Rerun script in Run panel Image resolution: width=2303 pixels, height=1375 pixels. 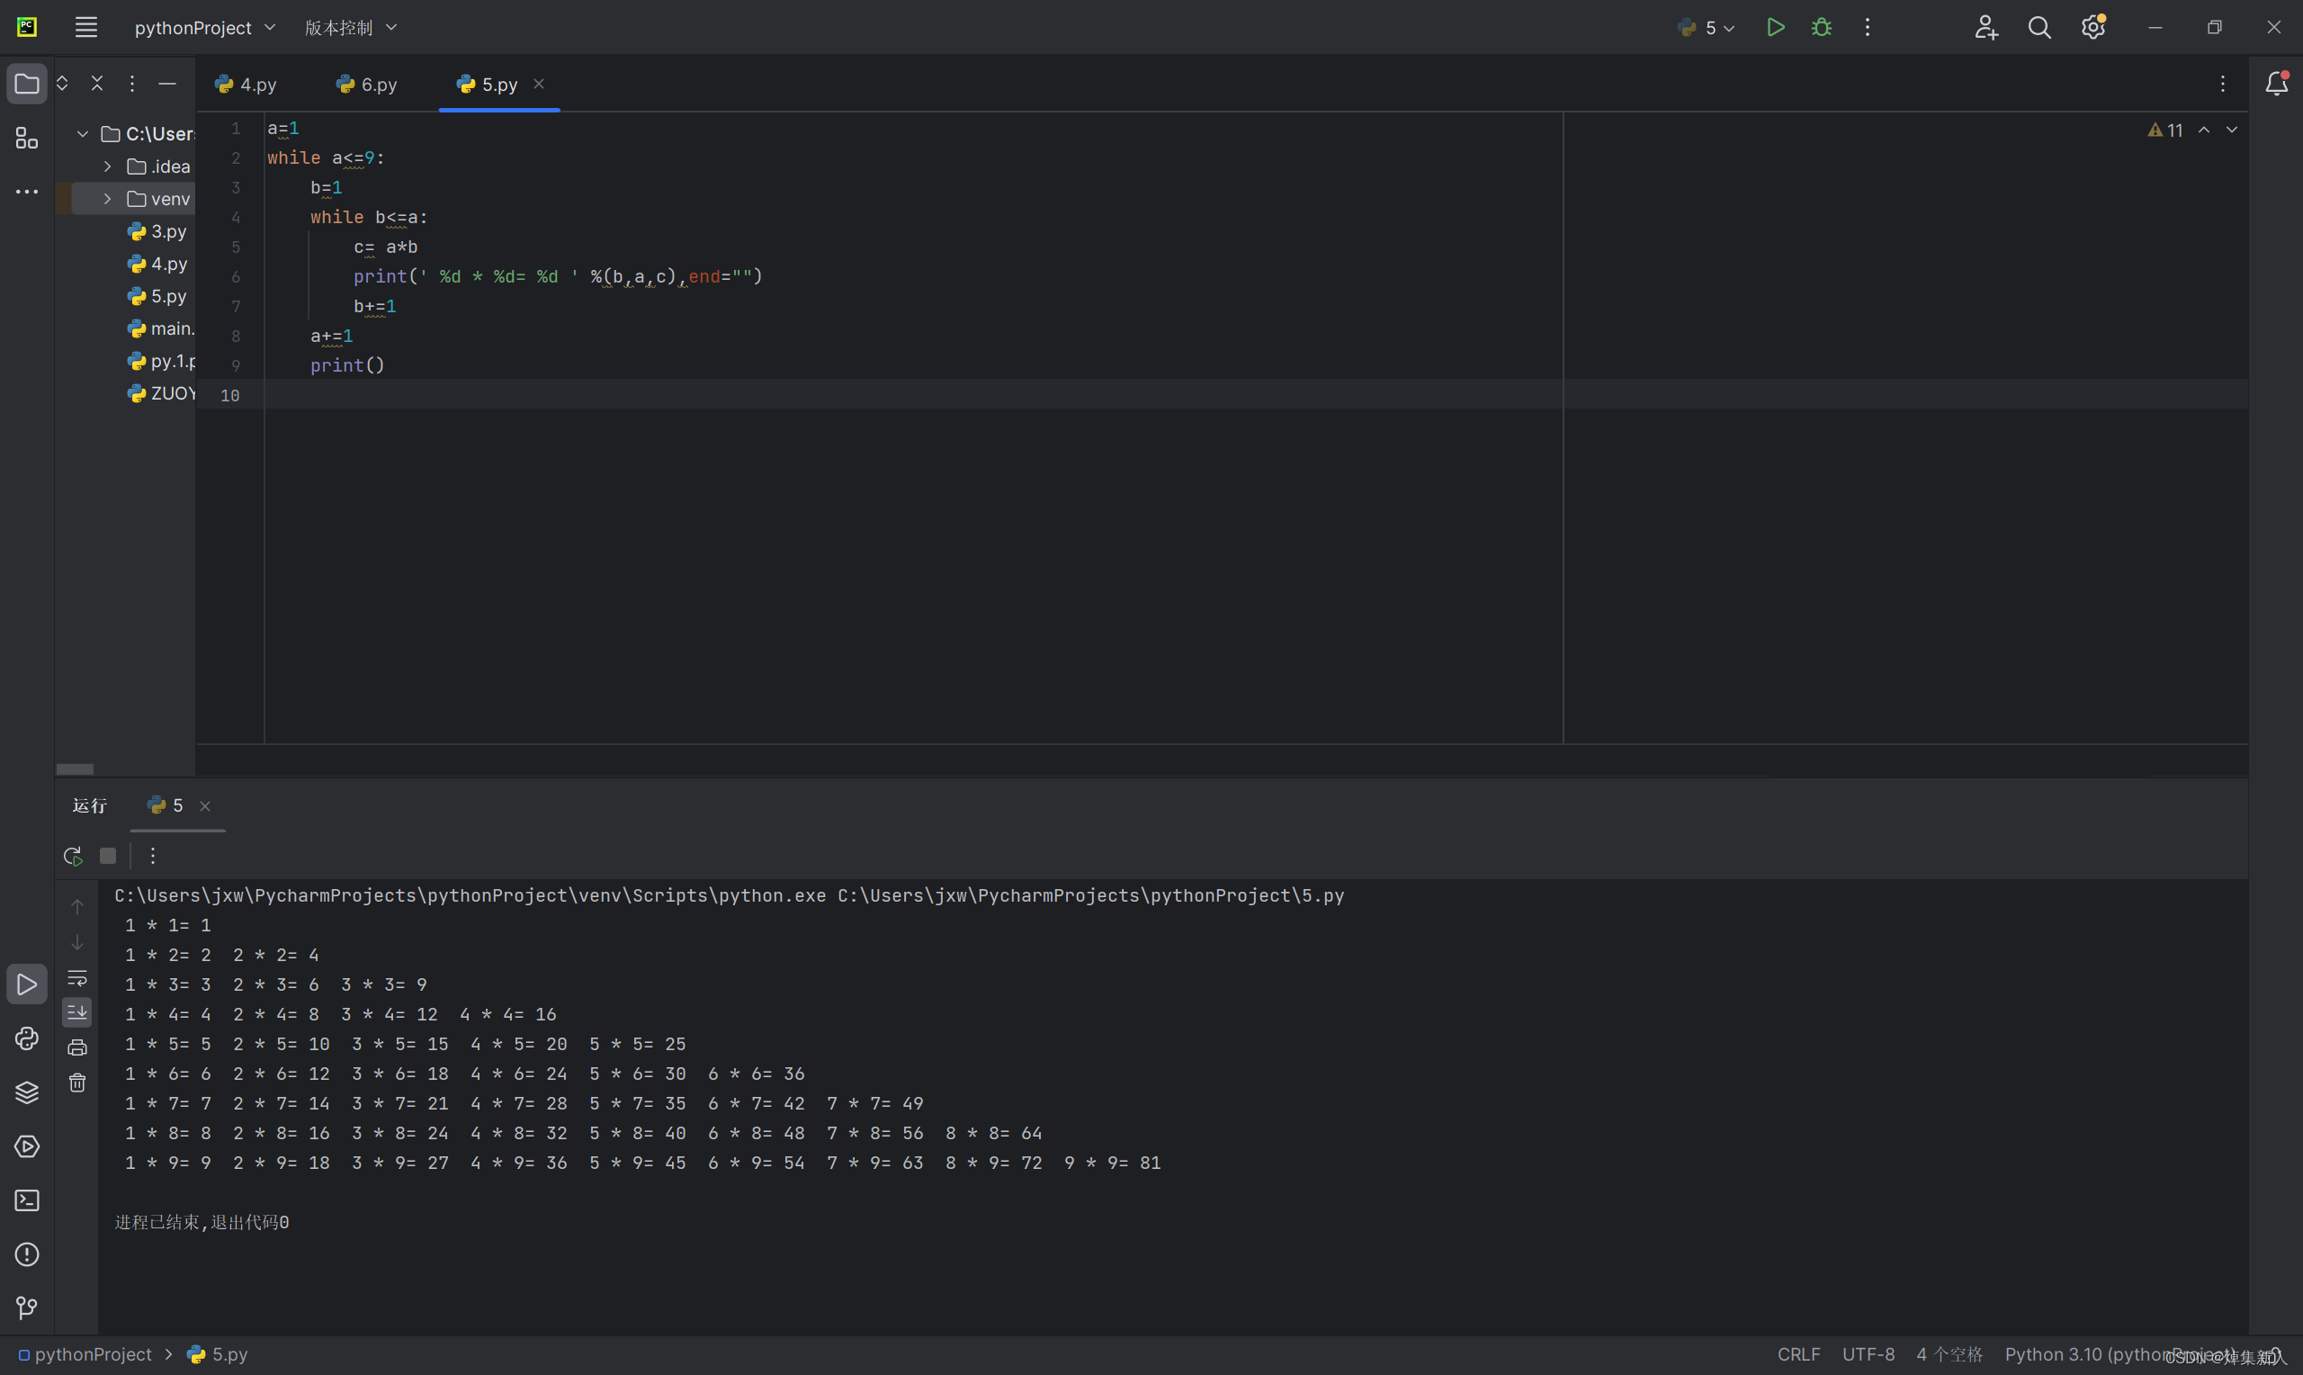click(73, 855)
